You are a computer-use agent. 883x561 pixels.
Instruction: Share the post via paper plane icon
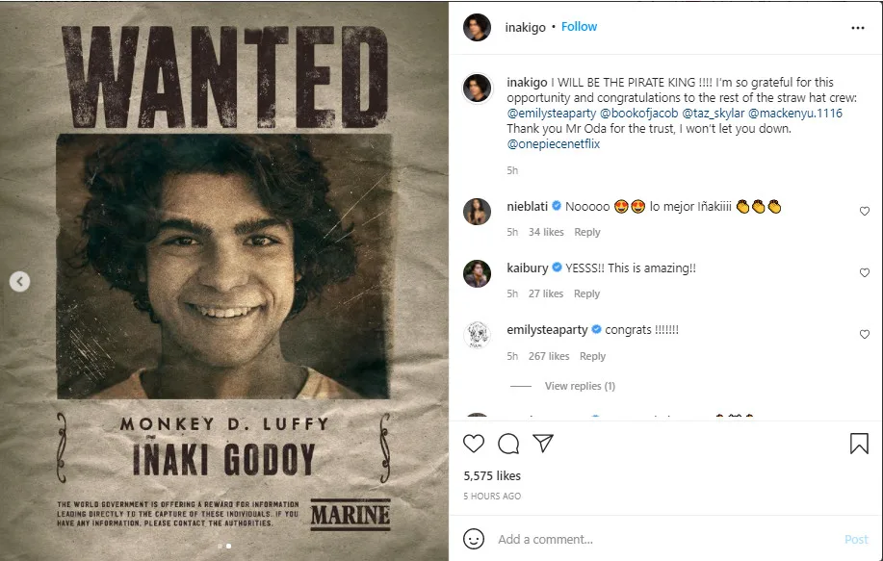coord(543,444)
